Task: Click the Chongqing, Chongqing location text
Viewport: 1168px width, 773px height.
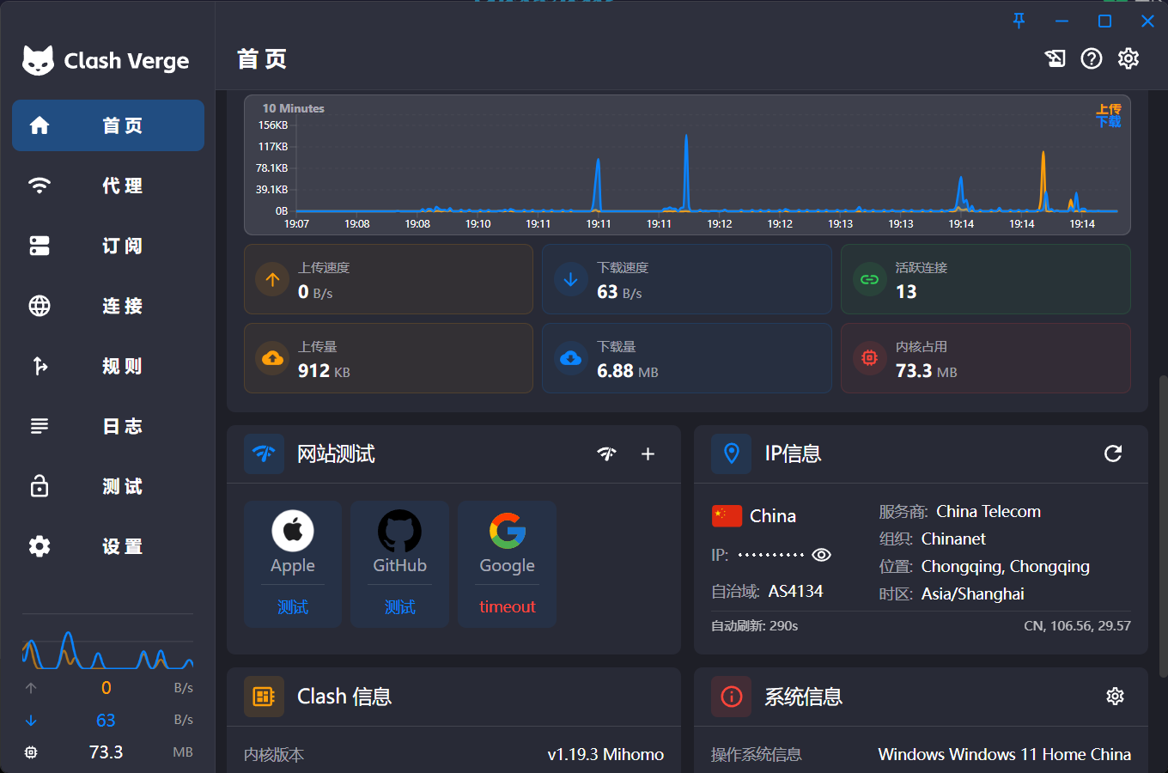Action: (x=1006, y=566)
